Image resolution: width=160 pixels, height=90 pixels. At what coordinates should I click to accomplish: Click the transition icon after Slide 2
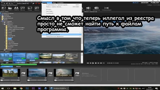(50, 73)
